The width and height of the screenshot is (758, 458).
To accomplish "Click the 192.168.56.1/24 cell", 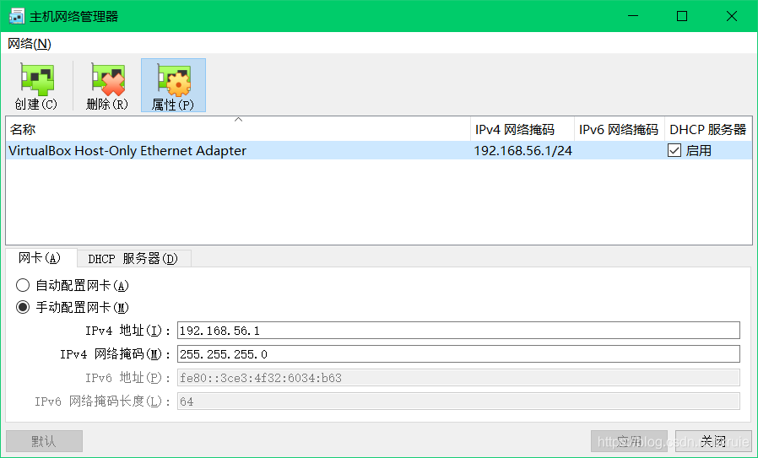I will tap(522, 151).
